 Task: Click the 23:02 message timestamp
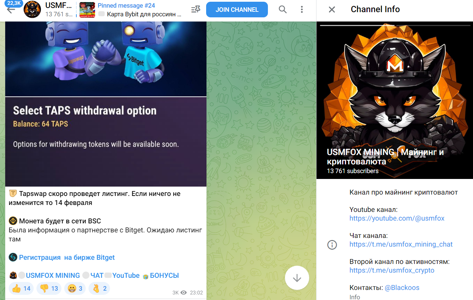tap(196, 293)
